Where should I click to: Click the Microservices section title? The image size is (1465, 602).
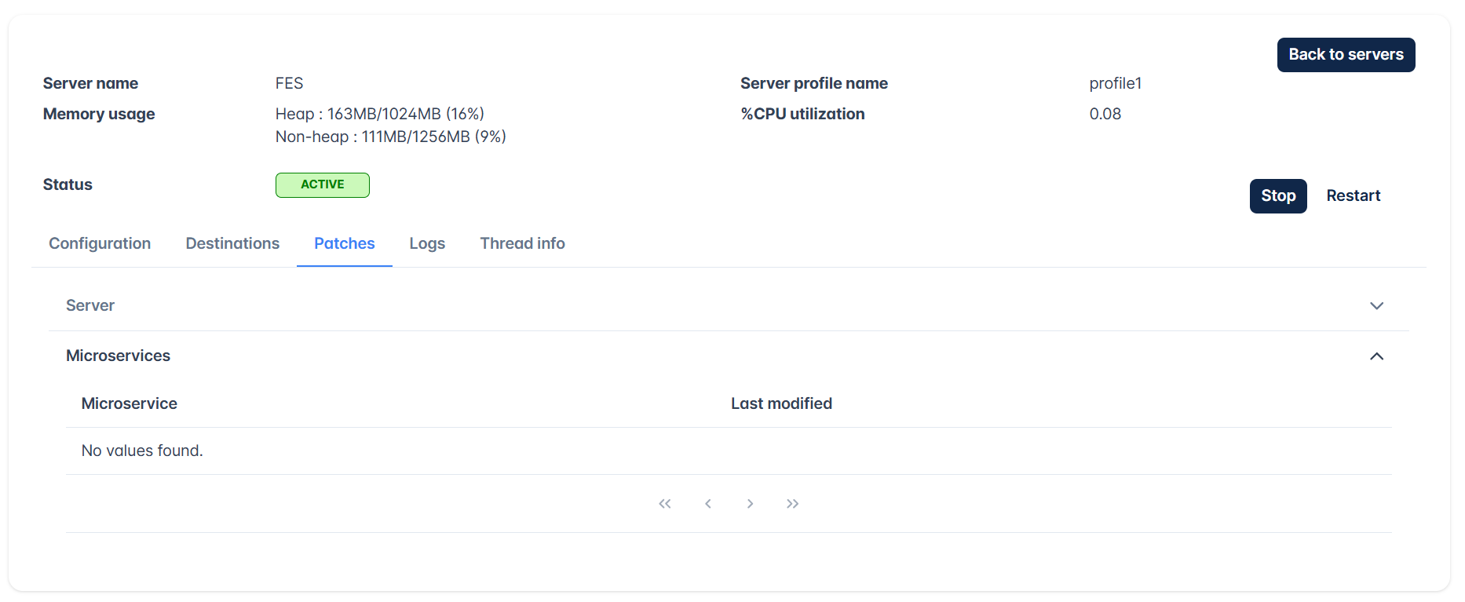[118, 356]
